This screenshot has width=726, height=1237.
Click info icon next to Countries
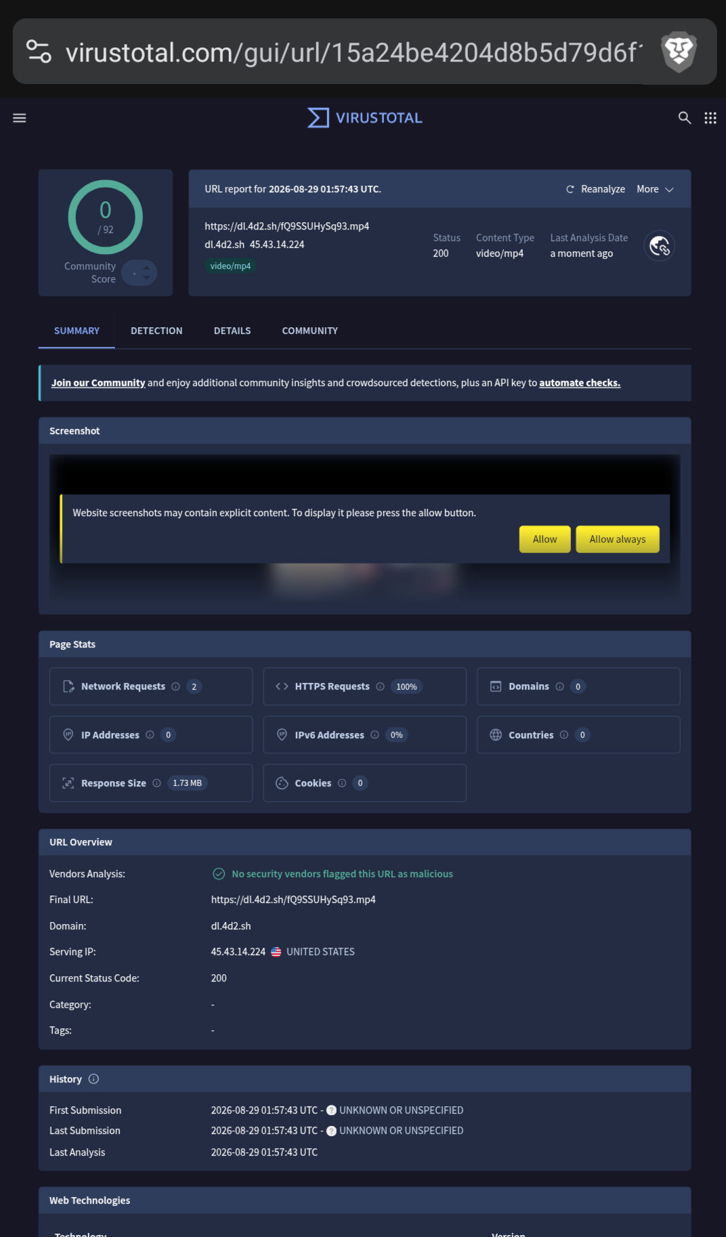563,735
